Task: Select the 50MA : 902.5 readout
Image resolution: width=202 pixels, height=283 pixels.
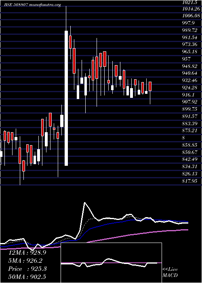Action: pos(27,277)
